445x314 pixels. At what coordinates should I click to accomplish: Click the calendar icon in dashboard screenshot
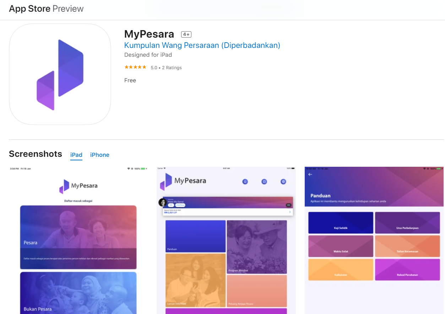264,182
